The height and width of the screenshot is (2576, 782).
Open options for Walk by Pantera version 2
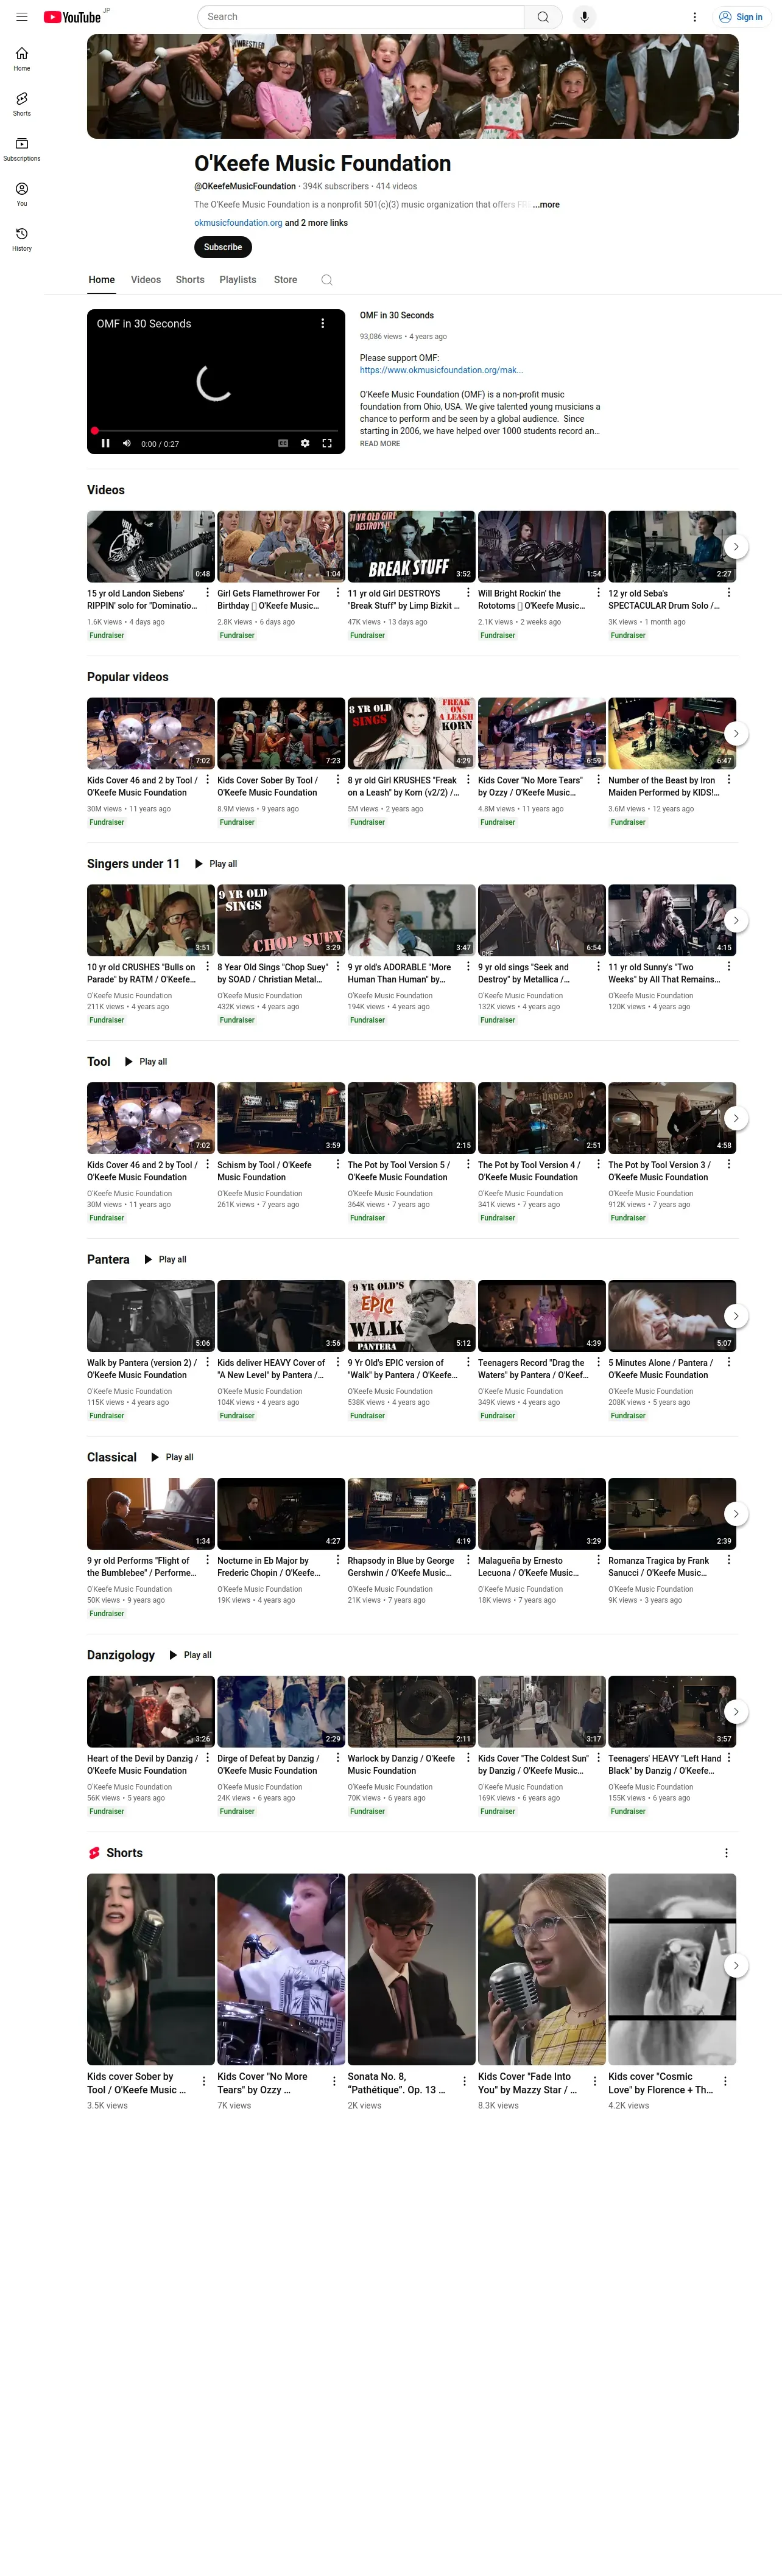207,1362
